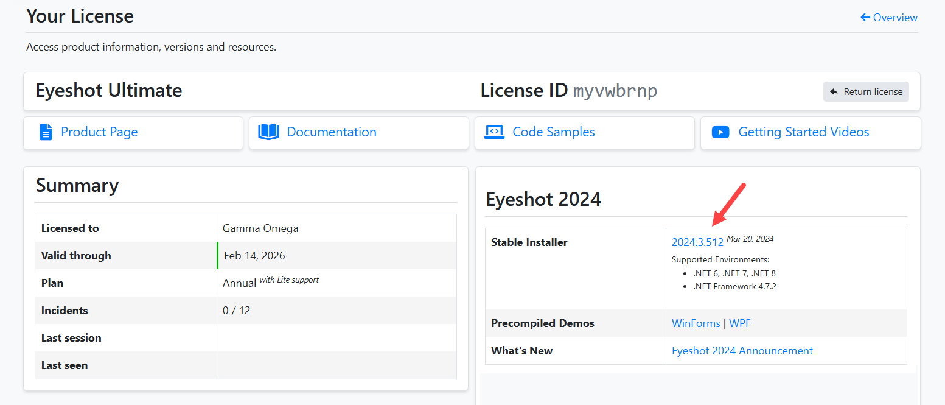Screen dimensions: 945x405
Task: Open the Documentation link
Action: tap(332, 132)
